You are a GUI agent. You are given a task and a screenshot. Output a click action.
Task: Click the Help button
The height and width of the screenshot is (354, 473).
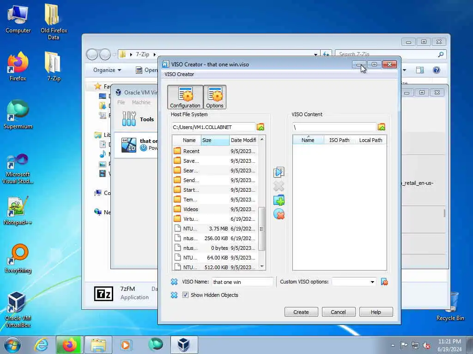point(376,312)
